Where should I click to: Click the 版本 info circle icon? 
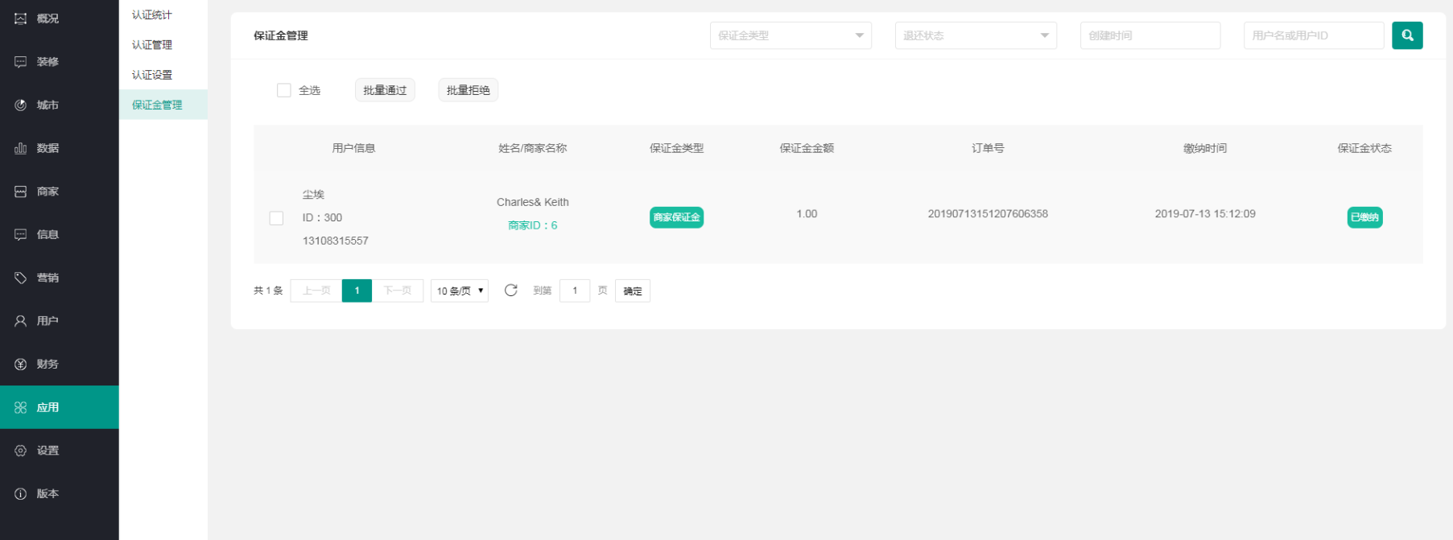[20, 493]
